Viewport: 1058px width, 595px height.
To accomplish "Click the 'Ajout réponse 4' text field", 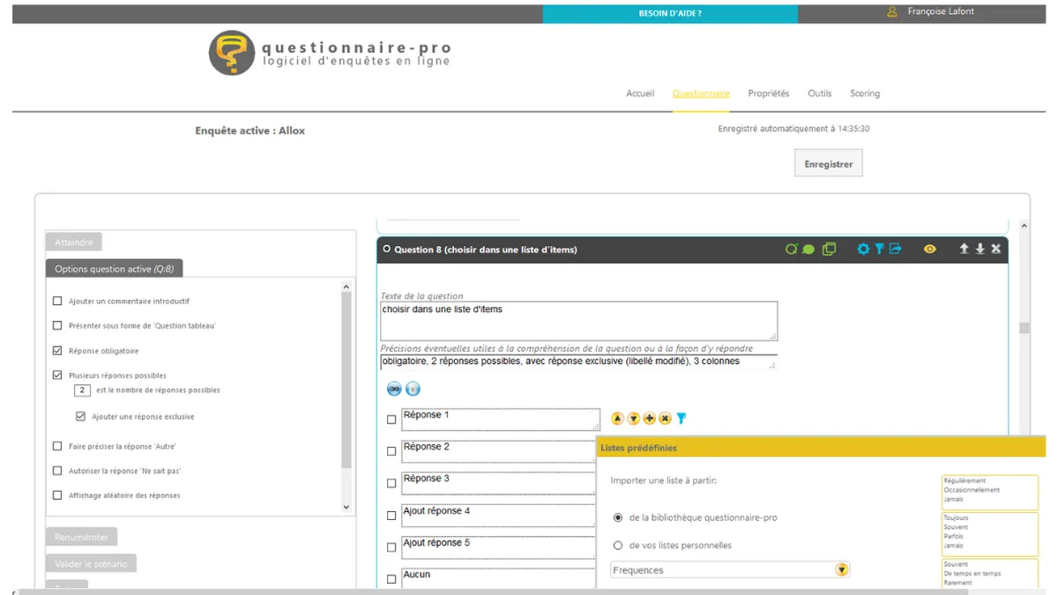I will 499,516.
